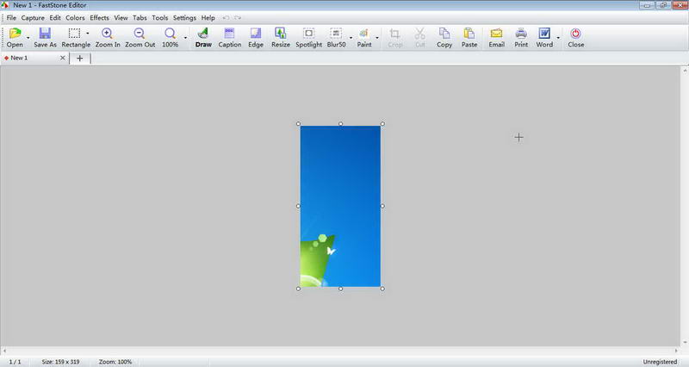The image size is (689, 367).
Task: Activate the Spotlight tool
Action: tap(308, 38)
